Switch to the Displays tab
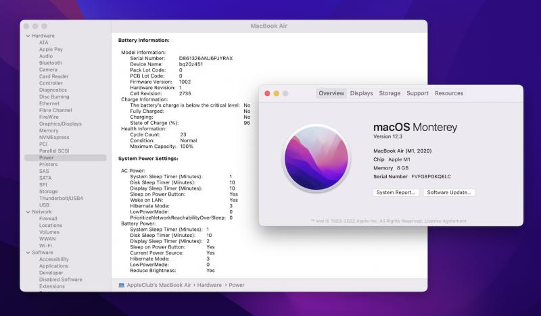 361,93
